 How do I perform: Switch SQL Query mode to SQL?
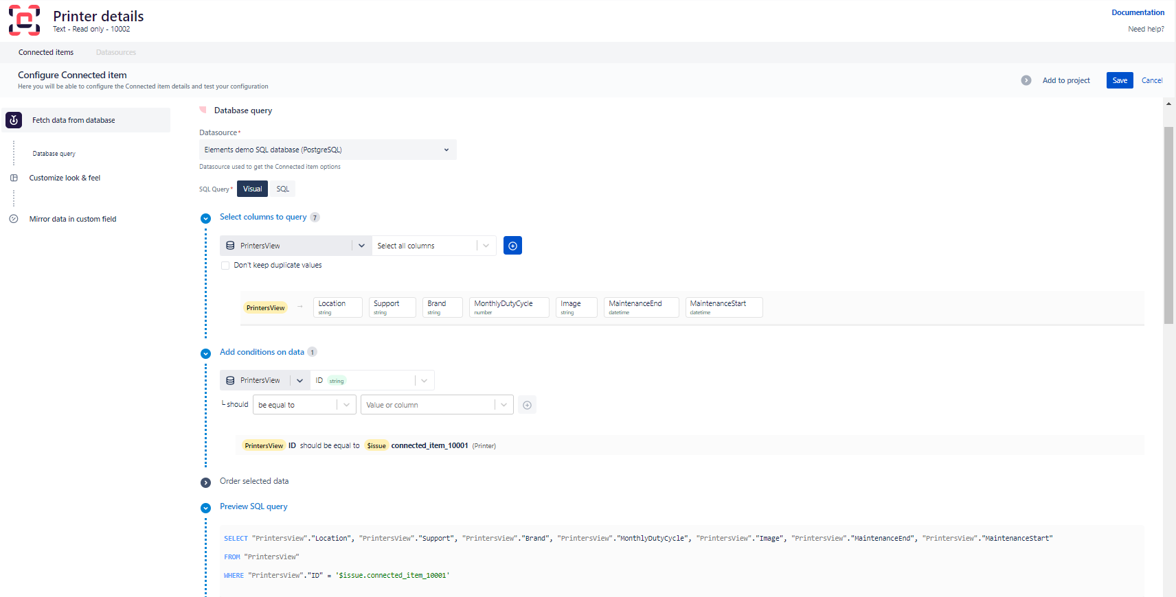click(x=282, y=189)
